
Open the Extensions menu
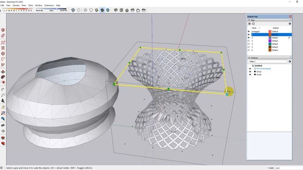[49, 5]
